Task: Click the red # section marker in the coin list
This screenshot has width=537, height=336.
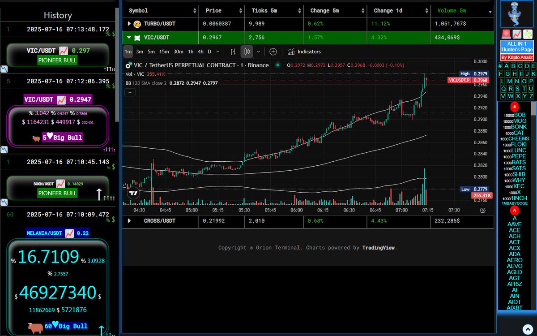Action: (515, 107)
